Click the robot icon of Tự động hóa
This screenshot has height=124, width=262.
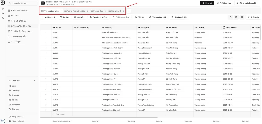[x=218, y=3]
